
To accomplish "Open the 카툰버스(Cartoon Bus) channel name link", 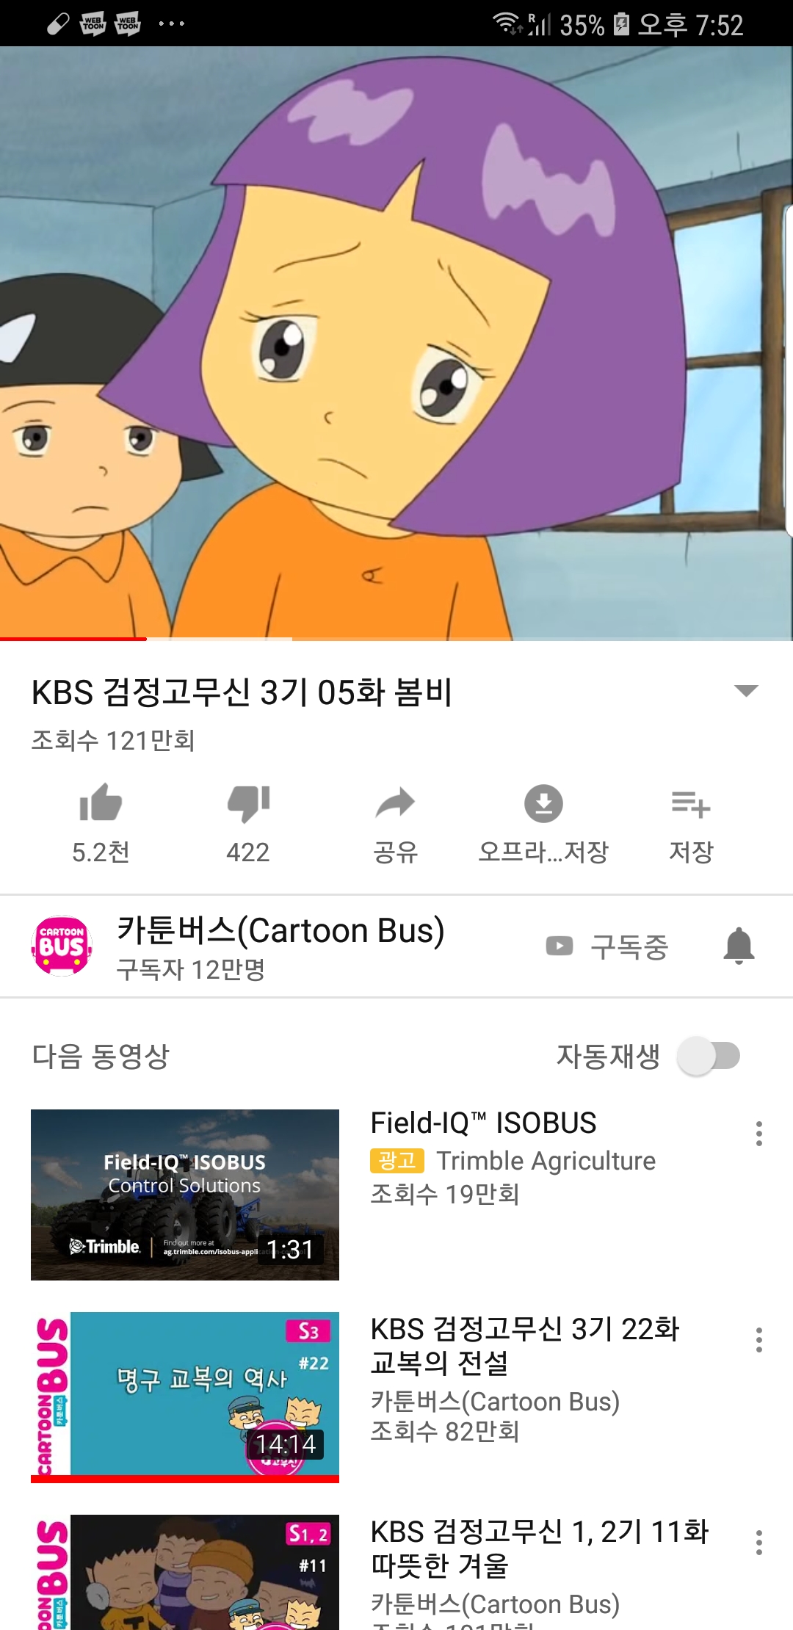I will click(x=280, y=930).
